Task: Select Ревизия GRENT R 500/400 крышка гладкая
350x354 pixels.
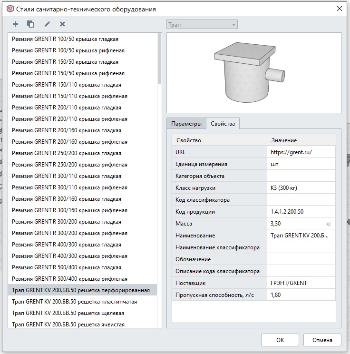Action: (83, 267)
